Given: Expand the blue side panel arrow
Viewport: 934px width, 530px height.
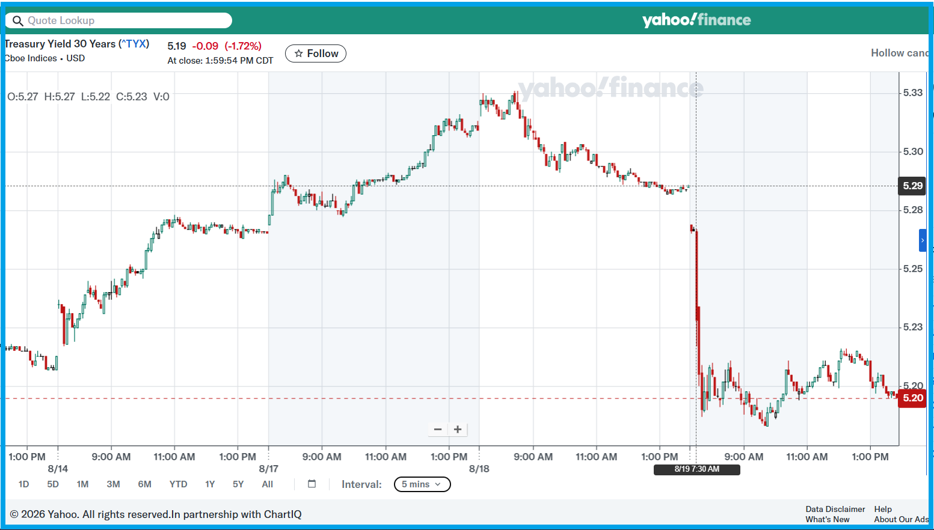Looking at the screenshot, I should pos(923,240).
